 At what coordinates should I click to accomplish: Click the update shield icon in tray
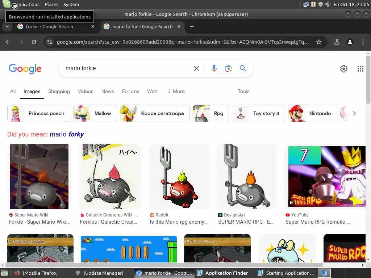click(x=320, y=4)
